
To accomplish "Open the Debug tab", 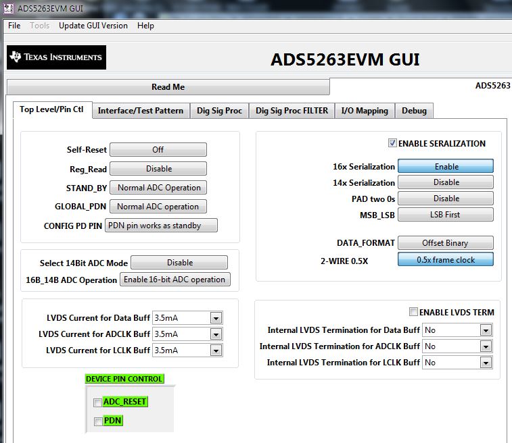I will click(414, 111).
